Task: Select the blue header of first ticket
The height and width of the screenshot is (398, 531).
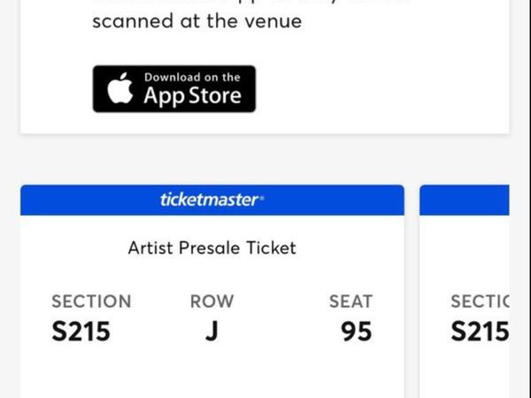Action: pyautogui.click(x=212, y=200)
